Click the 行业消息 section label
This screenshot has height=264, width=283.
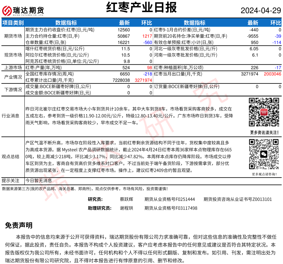point(10,116)
